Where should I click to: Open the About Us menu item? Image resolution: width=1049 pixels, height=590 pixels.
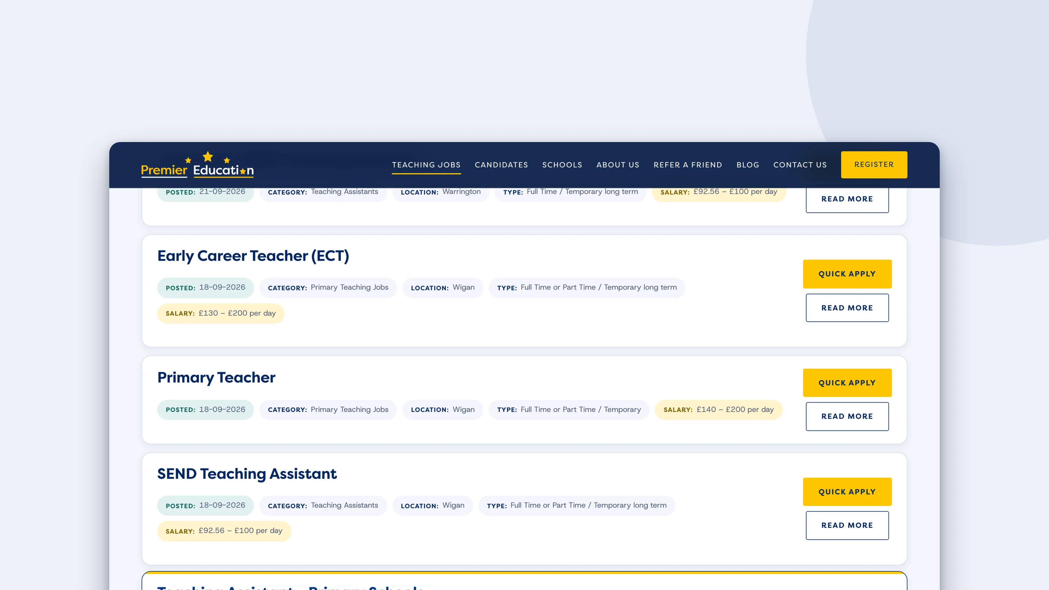pyautogui.click(x=618, y=165)
